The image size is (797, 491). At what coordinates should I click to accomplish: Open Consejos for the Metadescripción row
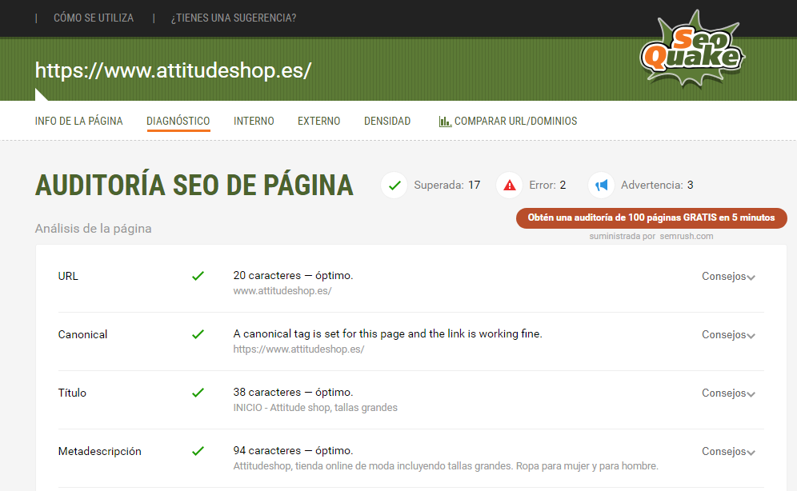(728, 451)
